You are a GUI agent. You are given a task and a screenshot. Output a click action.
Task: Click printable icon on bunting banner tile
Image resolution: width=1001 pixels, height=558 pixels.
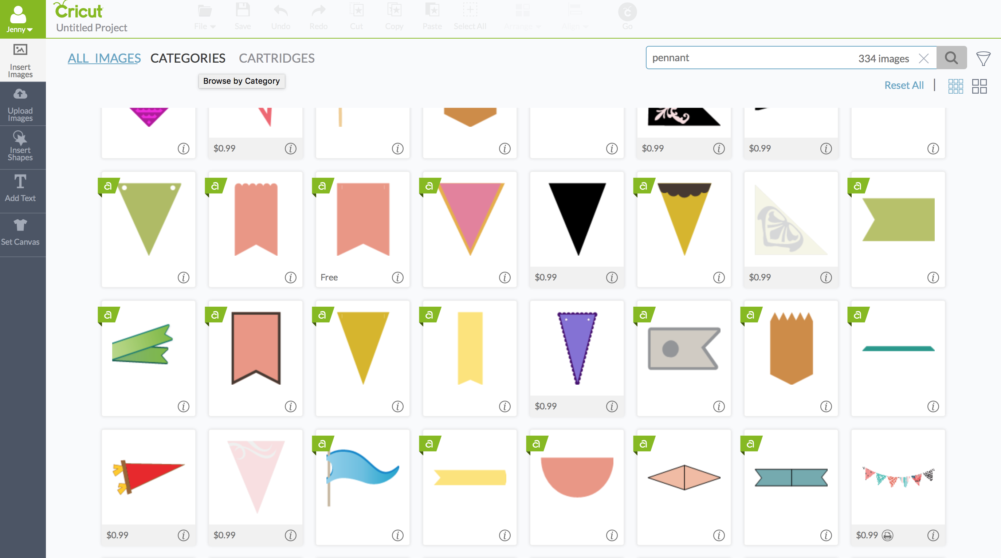tap(887, 535)
